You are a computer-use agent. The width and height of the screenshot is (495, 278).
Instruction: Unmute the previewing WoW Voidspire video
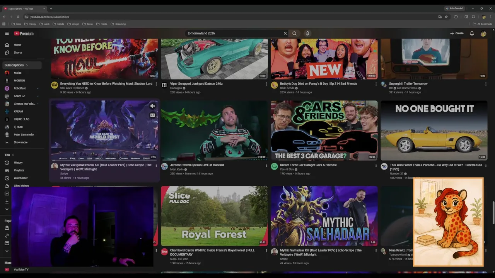click(x=153, y=106)
